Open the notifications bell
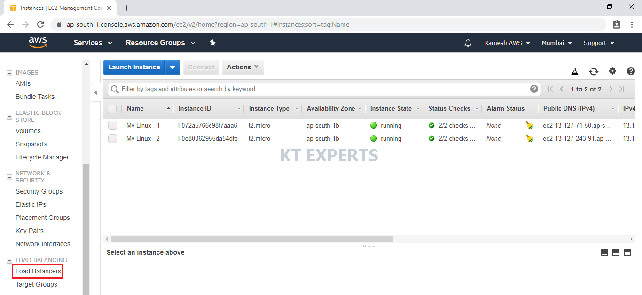 coord(468,43)
